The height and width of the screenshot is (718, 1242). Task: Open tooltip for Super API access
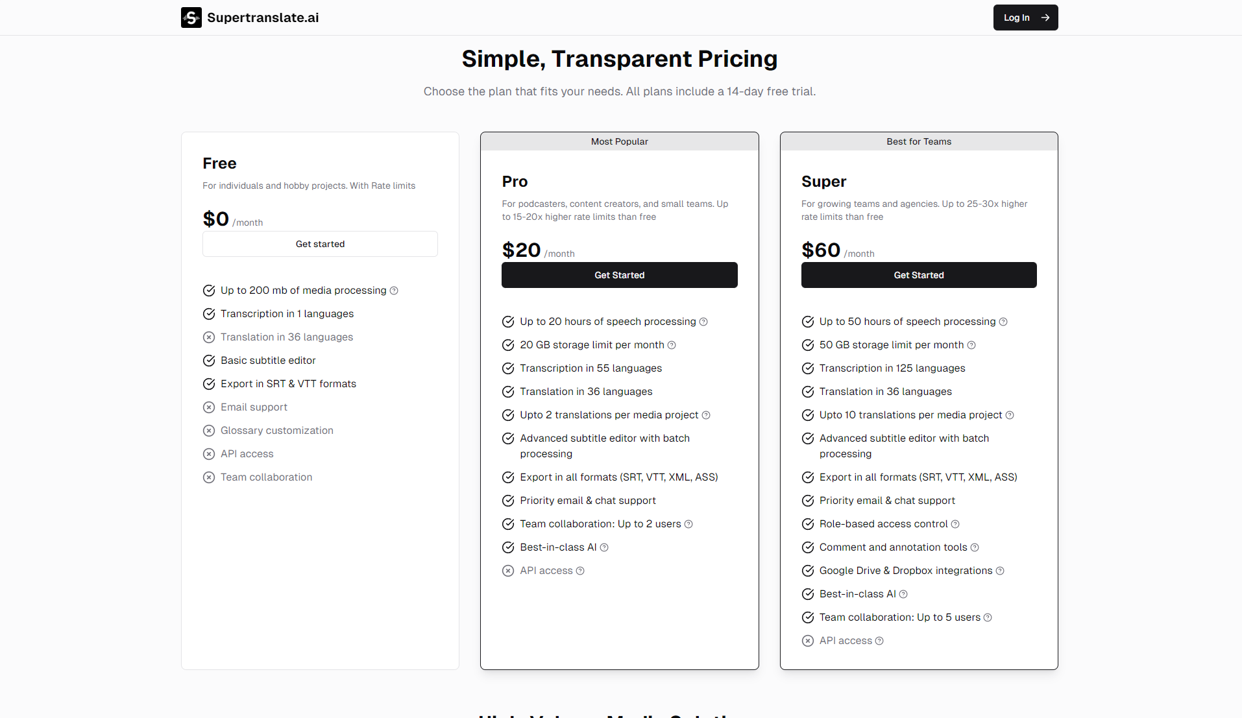click(x=880, y=640)
